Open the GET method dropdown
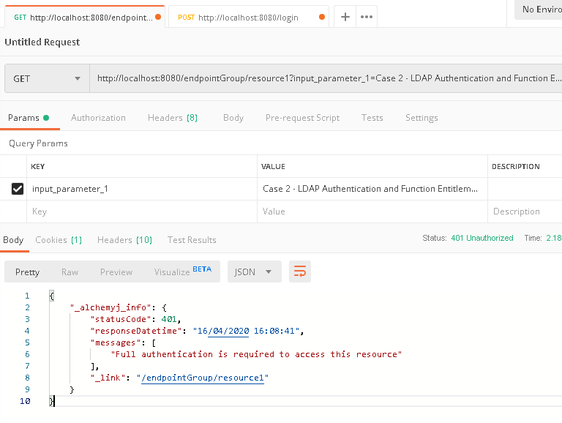Image resolution: width=562 pixels, height=423 pixels. tap(47, 78)
